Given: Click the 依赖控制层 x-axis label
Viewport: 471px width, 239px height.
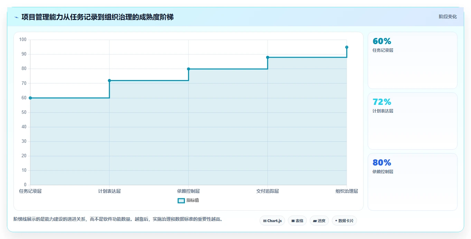Looking at the screenshot, I should pos(189,191).
